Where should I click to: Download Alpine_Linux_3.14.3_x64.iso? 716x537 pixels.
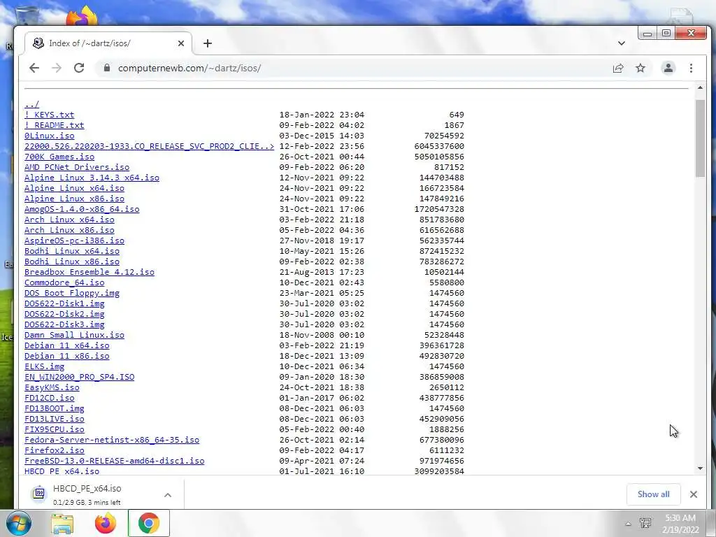click(x=92, y=178)
